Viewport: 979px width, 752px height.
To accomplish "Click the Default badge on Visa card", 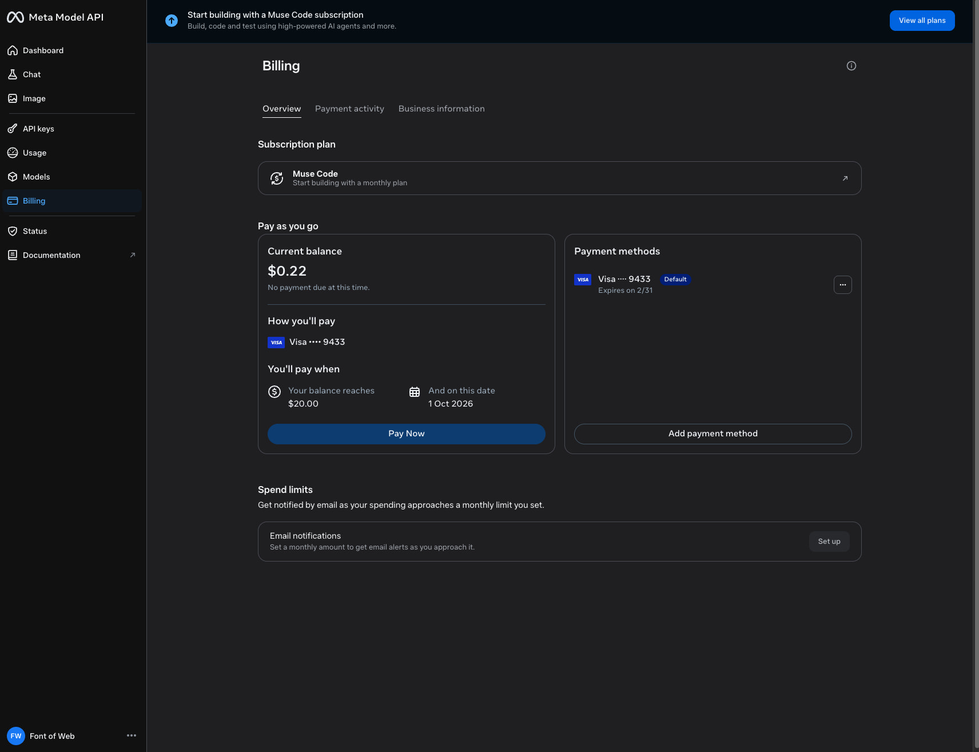I will coord(675,280).
